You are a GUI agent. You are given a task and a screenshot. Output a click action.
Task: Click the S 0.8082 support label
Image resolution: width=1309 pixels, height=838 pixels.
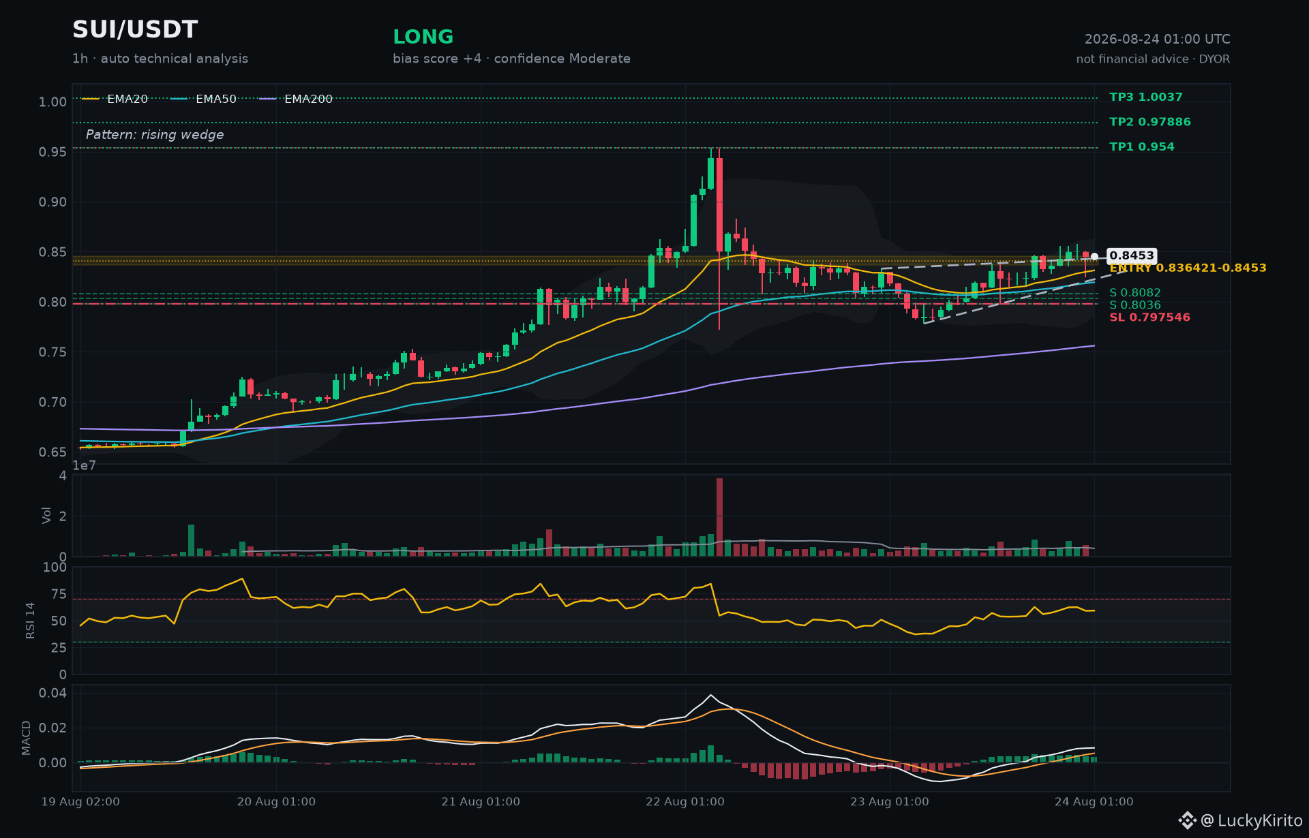click(1135, 293)
